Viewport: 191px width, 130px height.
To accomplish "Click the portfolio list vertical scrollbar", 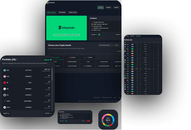I will click(x=52, y=75).
